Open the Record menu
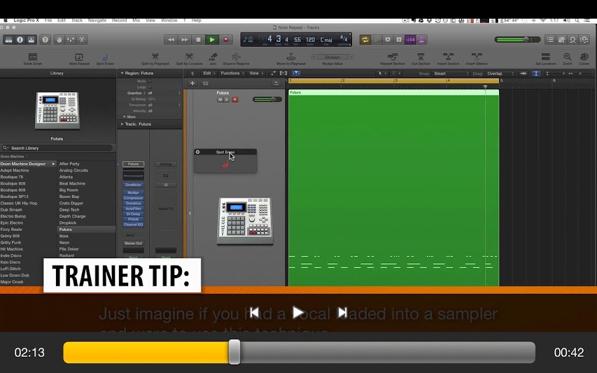Viewport: 597px width, 373px height. click(119, 20)
